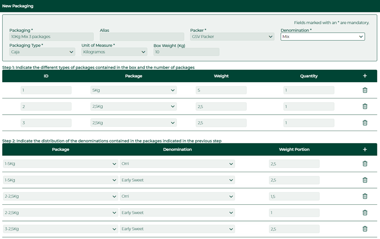Click the Quantity field in row ID 1
The width and height of the screenshot is (380, 239).
309,90
